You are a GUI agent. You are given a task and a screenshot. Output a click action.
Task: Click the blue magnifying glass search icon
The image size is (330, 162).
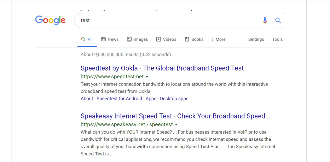278,21
